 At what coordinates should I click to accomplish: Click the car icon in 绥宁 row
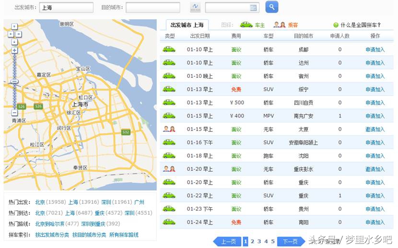click(169, 89)
